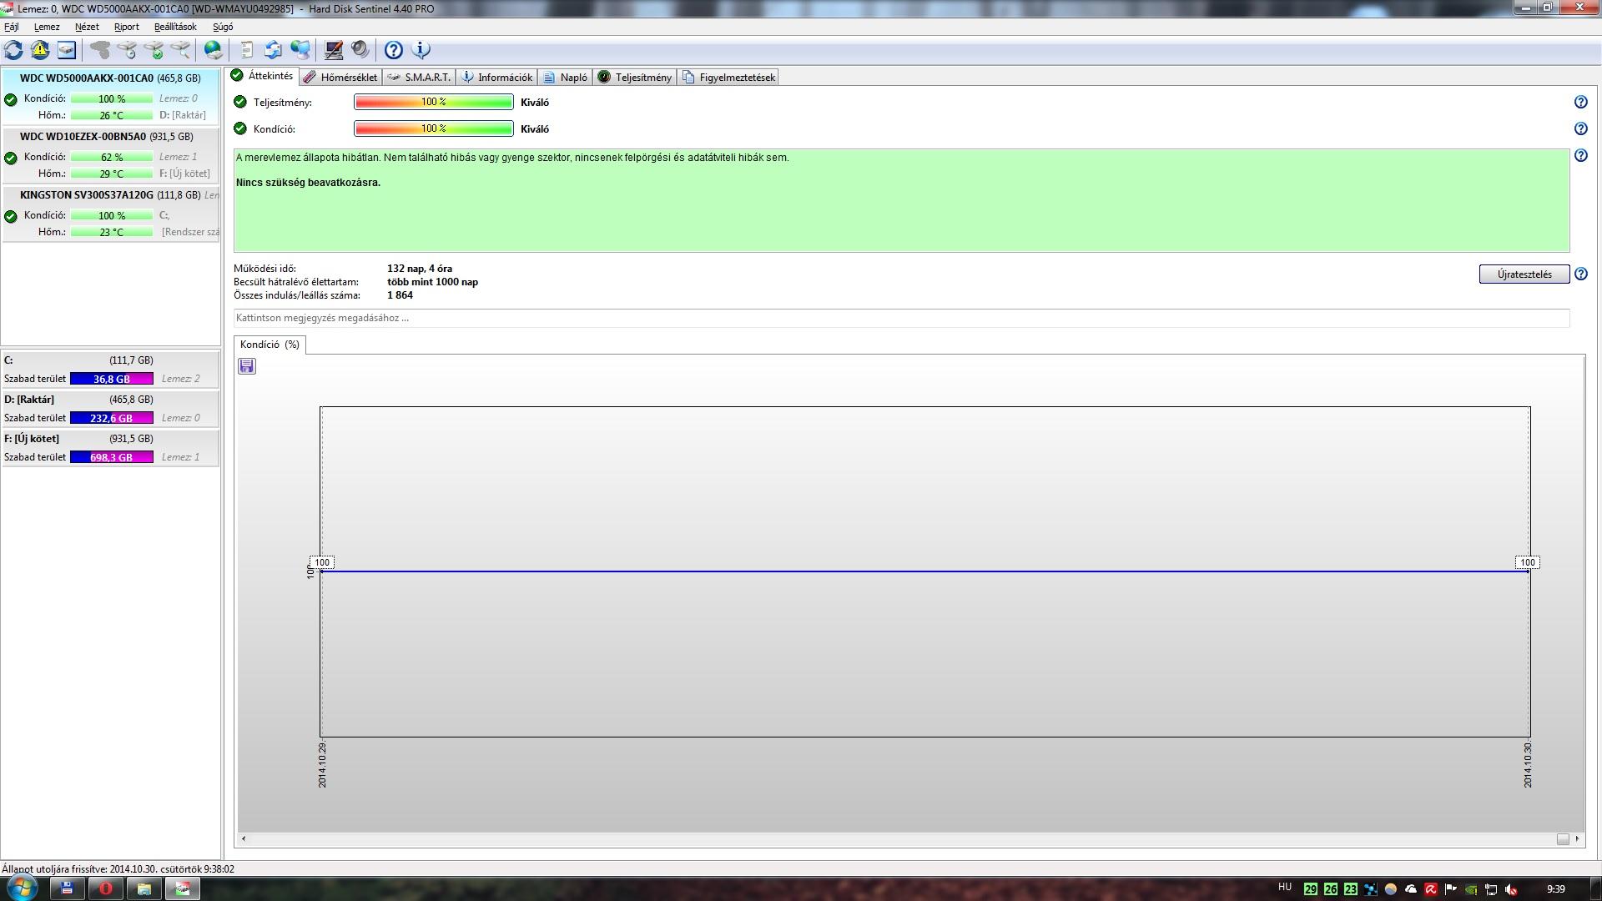Viewport: 1602px width, 901px height.
Task: Click the report document toolbar icon
Action: pyautogui.click(x=246, y=50)
